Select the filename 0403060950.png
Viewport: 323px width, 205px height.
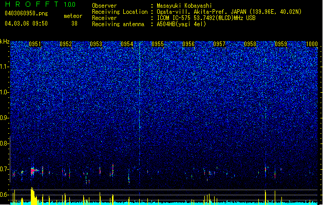point(26,14)
